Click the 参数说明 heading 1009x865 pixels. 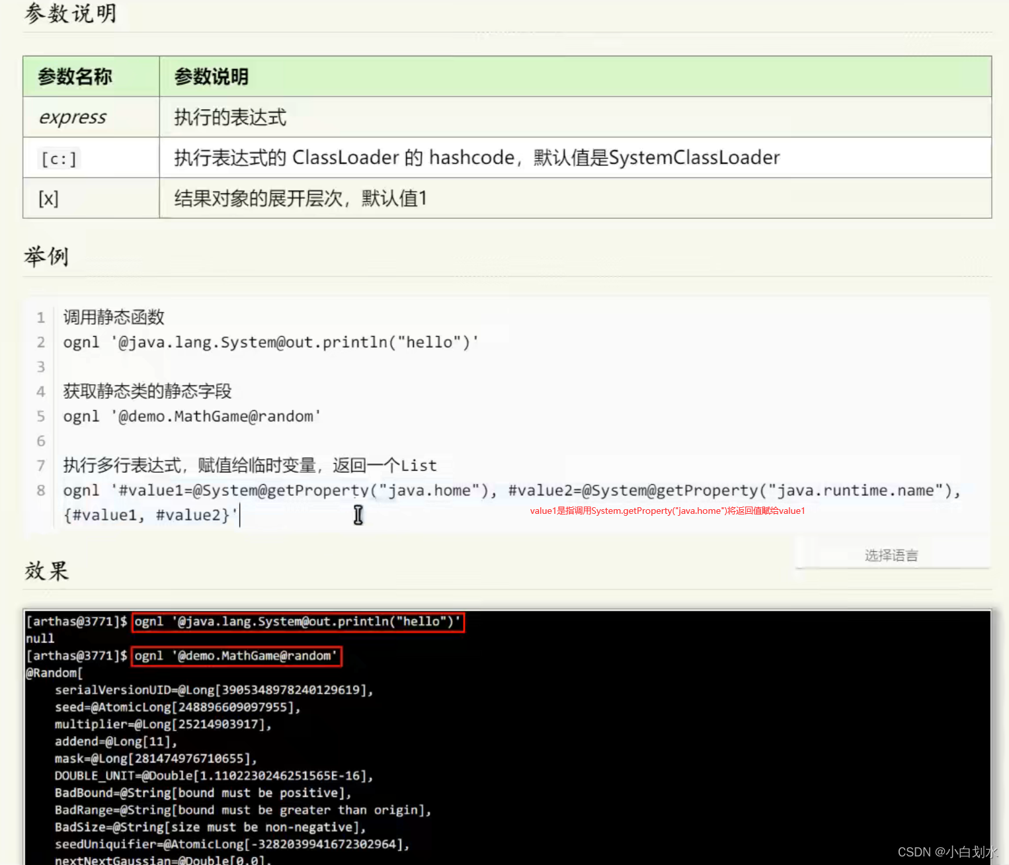coord(70,13)
